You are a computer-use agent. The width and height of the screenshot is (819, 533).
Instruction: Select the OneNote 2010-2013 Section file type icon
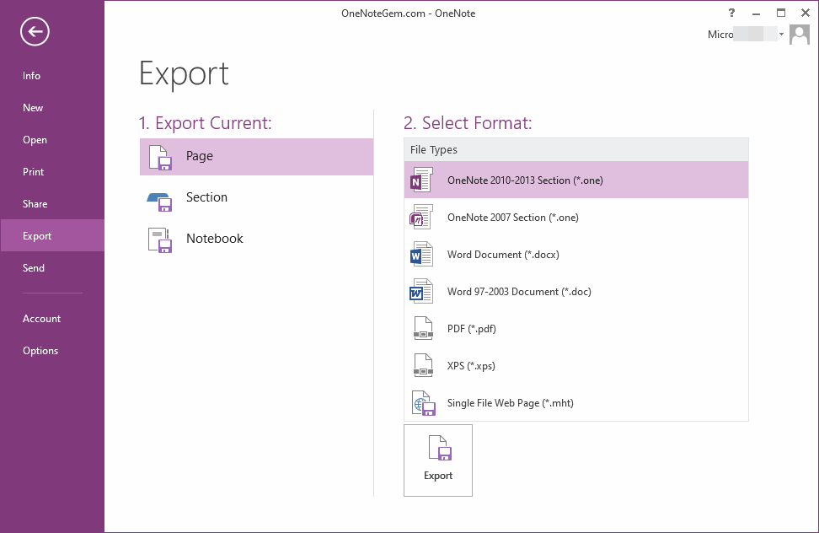tap(422, 180)
